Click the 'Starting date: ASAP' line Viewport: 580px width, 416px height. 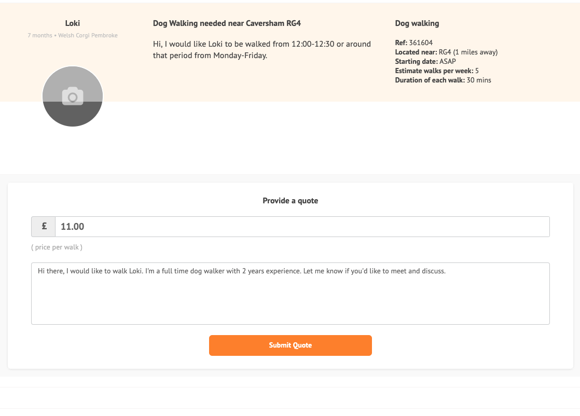click(425, 61)
